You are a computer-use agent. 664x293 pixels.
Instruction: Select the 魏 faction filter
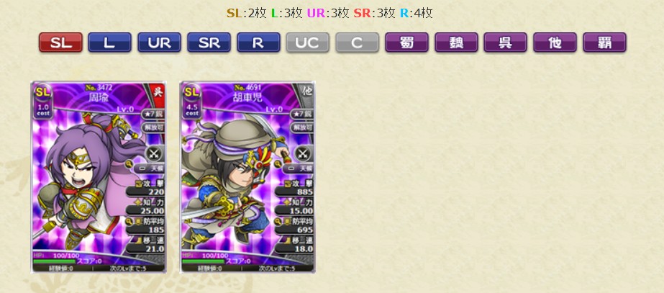[x=457, y=42]
